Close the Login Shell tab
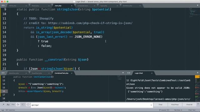The image size is (200, 112). coord(152,73)
